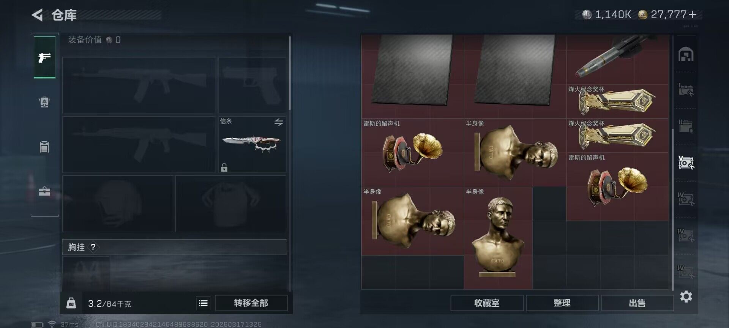Switch to the second expansion box tab

click(686, 126)
